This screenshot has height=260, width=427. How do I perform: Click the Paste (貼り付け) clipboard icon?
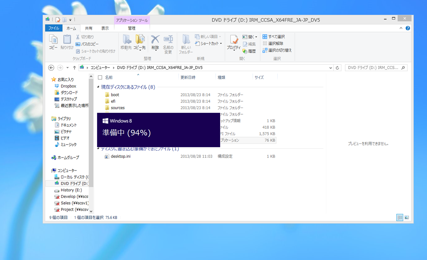(x=67, y=42)
